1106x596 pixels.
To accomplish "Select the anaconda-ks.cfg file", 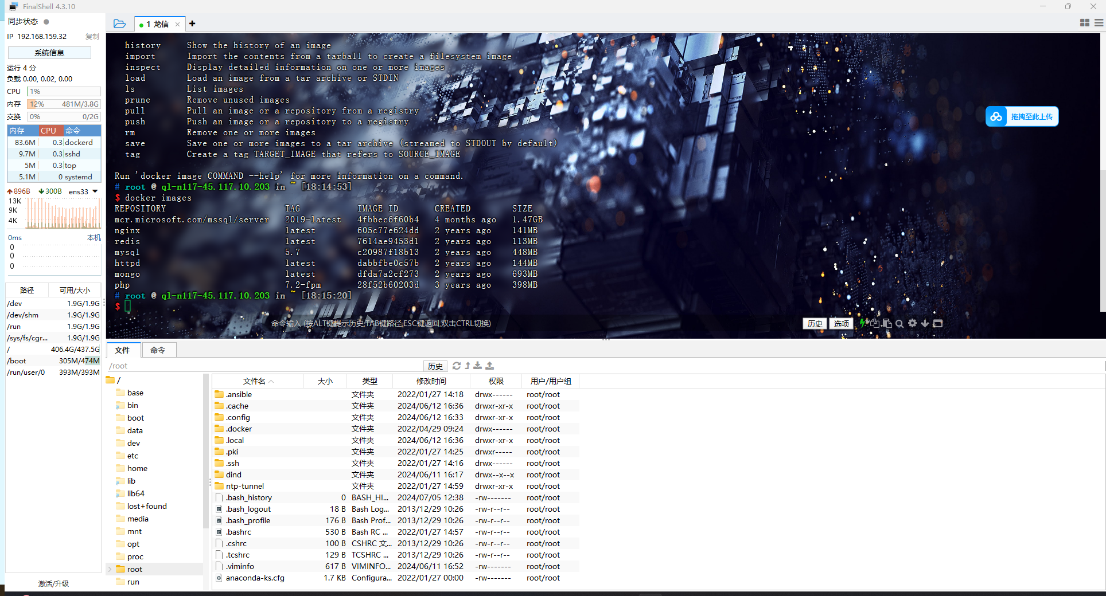I will pos(396,578).
